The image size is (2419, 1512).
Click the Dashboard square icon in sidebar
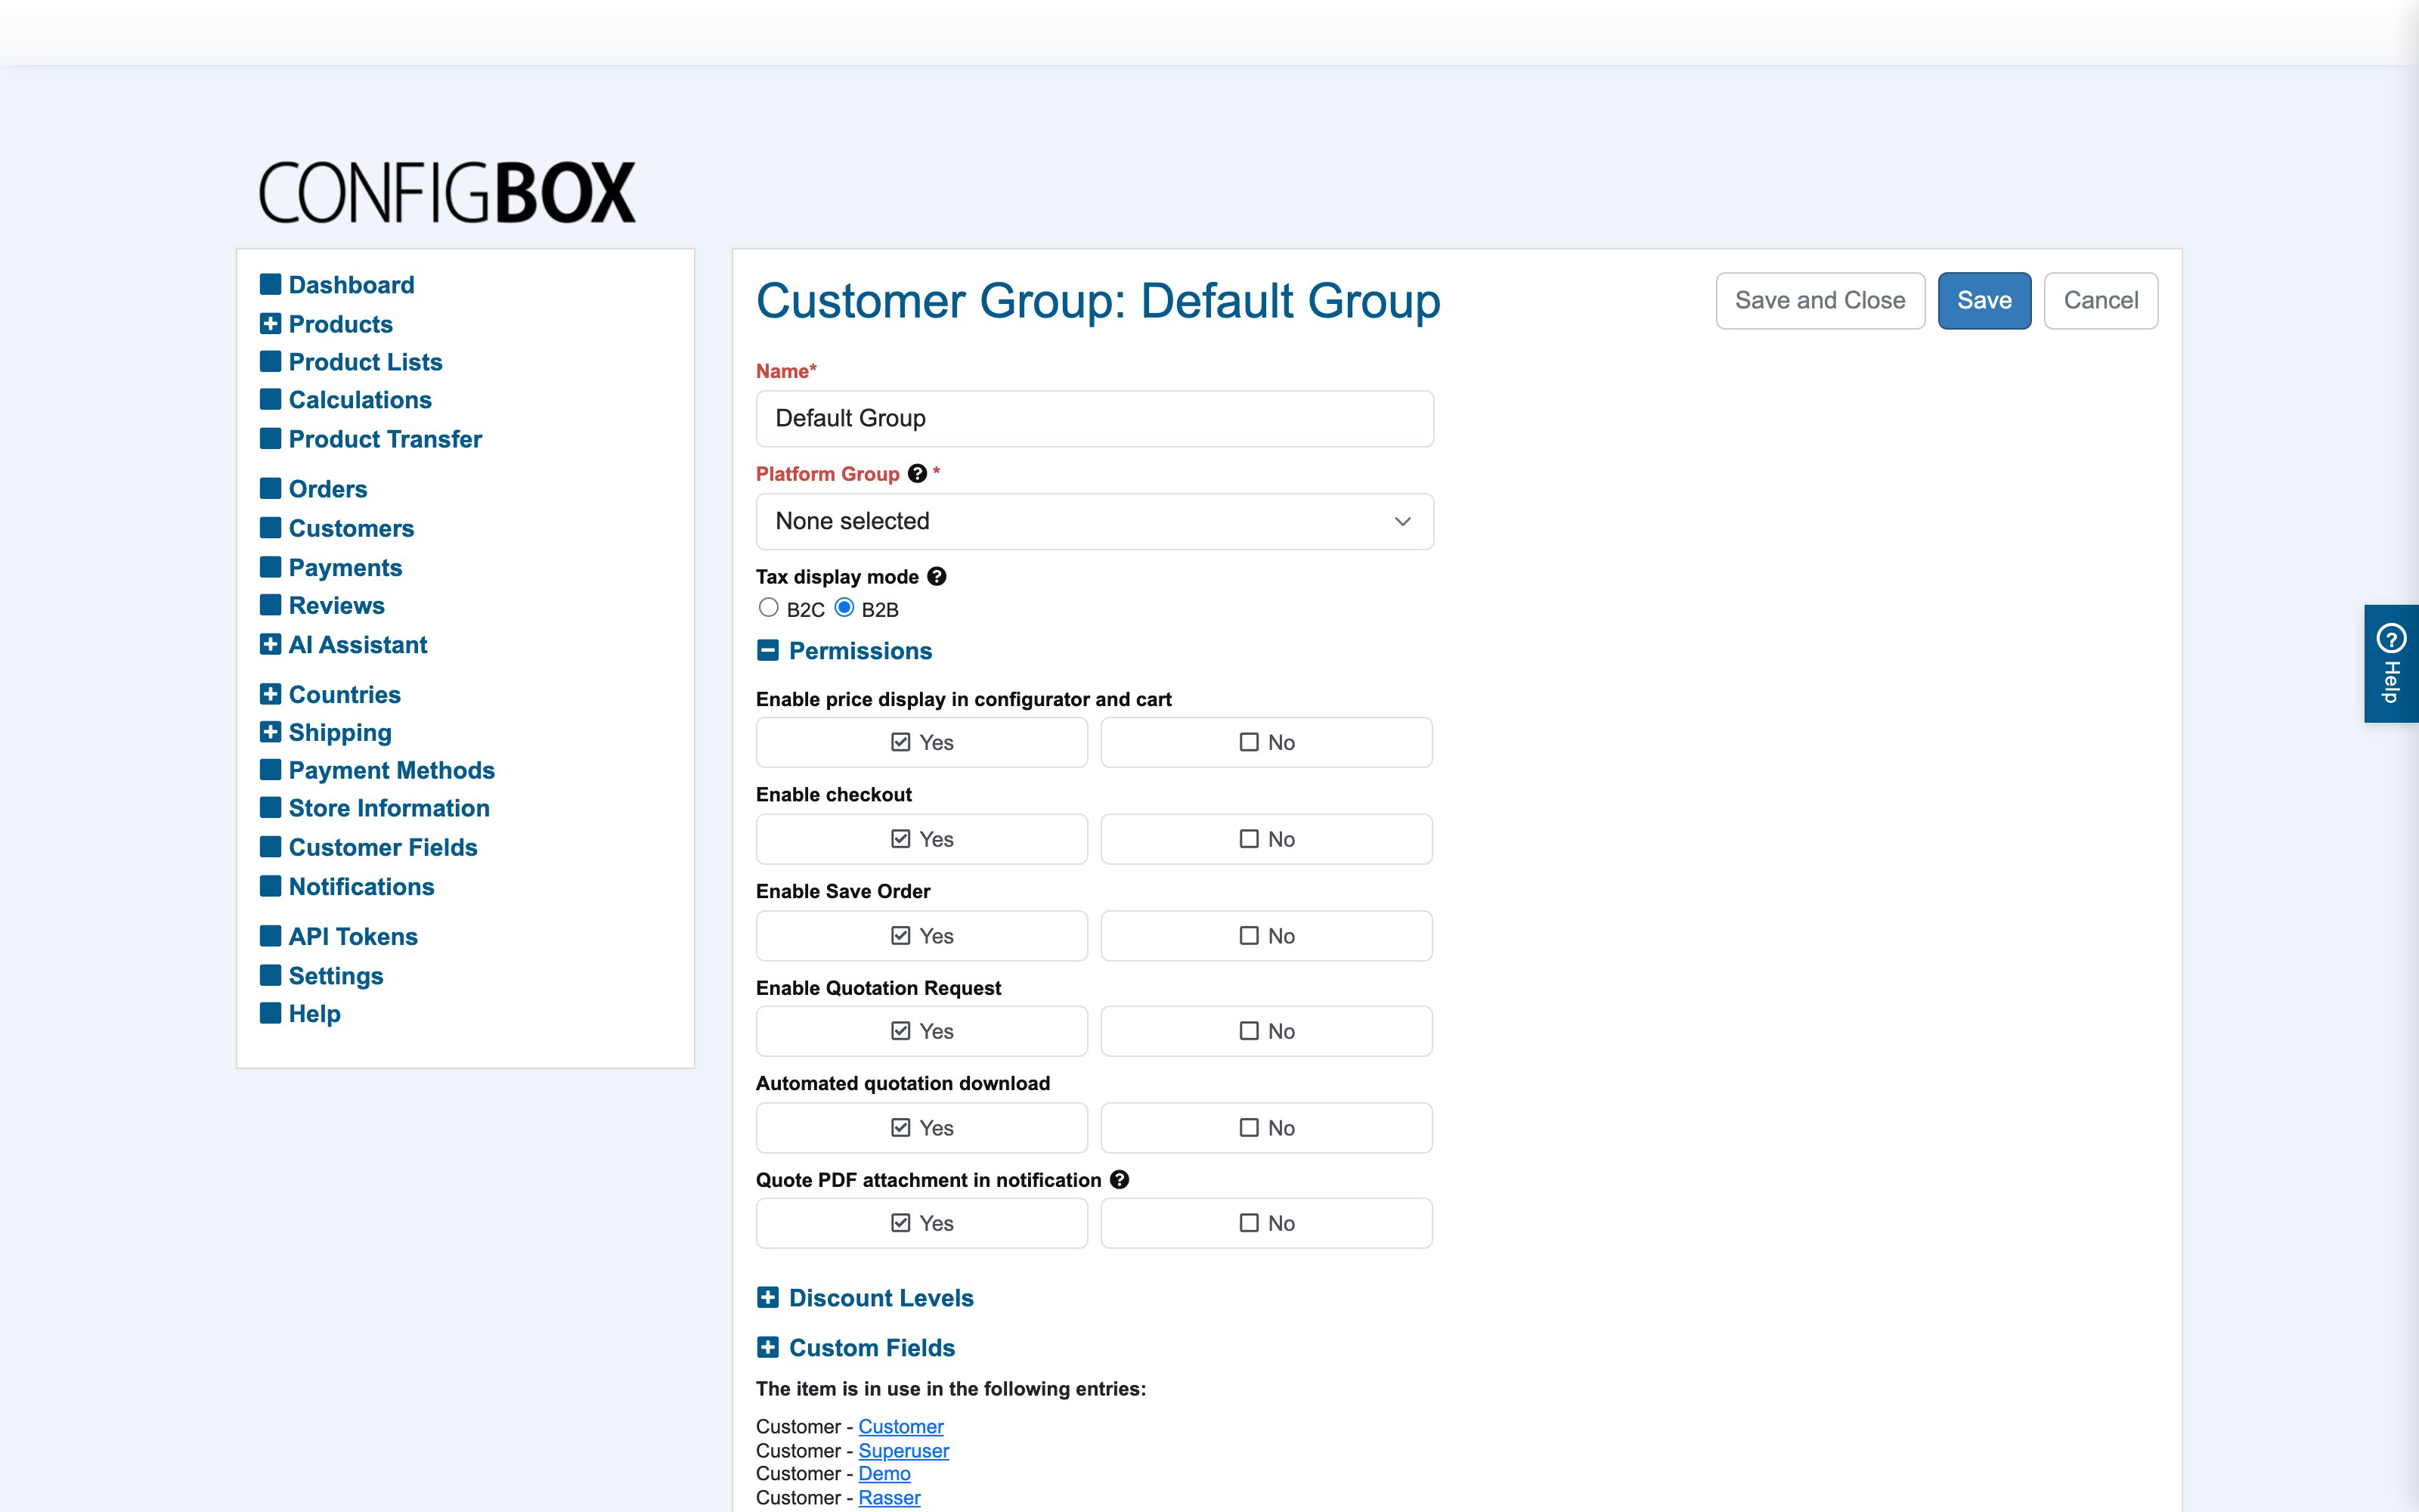[x=270, y=284]
